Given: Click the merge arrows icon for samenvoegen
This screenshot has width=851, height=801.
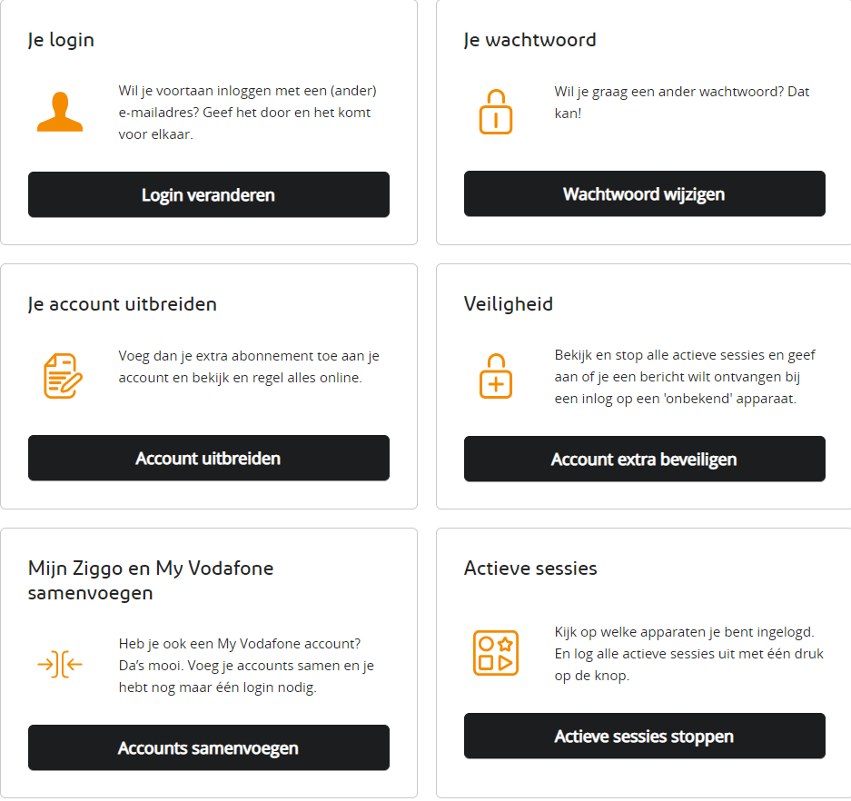Looking at the screenshot, I should coord(60,665).
